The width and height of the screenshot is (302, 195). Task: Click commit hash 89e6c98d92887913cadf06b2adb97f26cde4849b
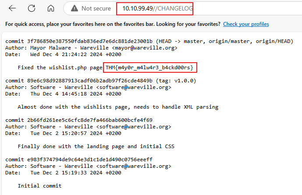[x=90, y=81]
